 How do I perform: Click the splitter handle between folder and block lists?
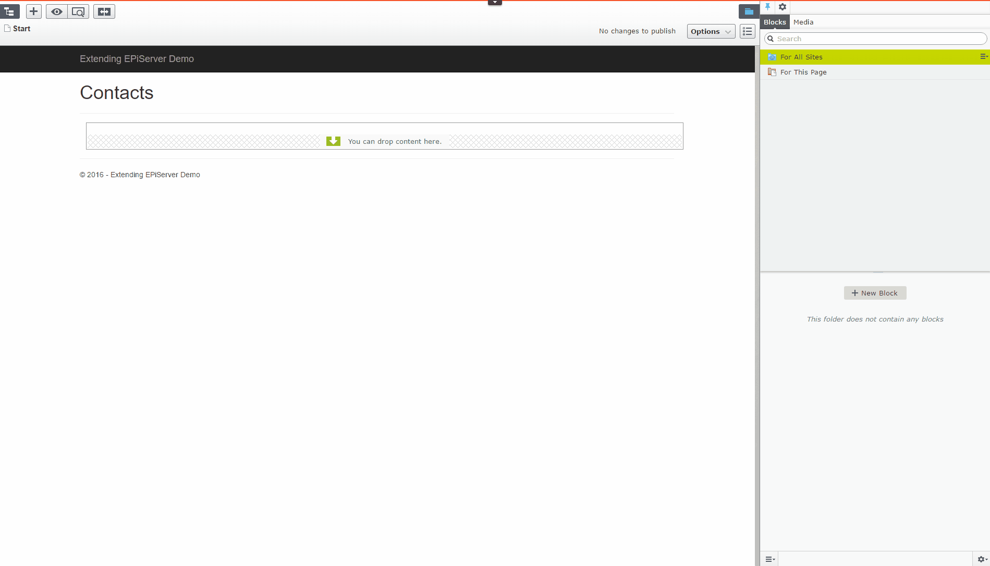pos(878,272)
